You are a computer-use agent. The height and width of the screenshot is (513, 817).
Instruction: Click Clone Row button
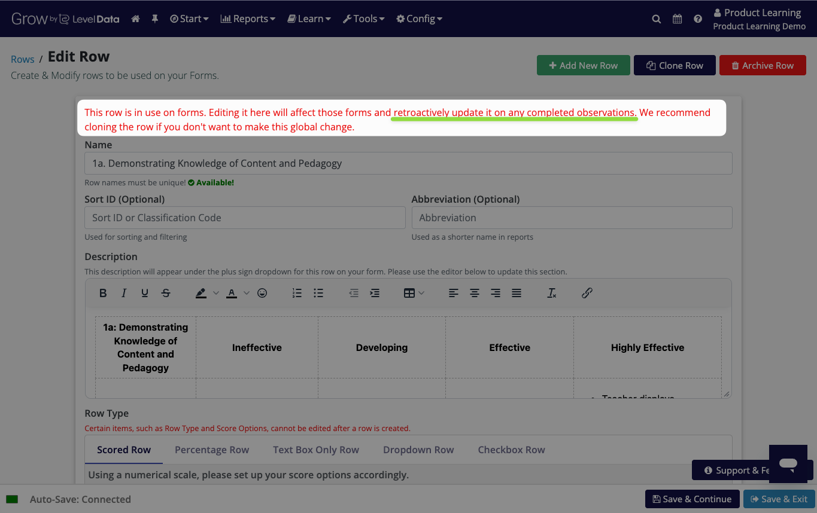click(x=675, y=65)
